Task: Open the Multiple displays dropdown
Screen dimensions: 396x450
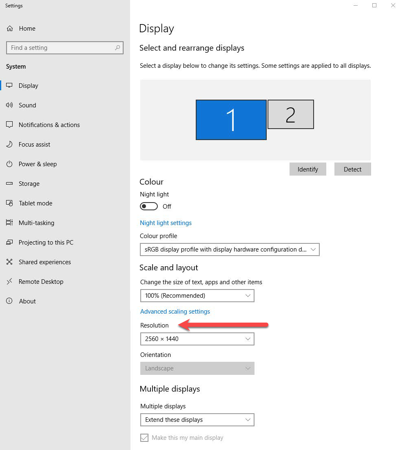Action: pos(197,420)
